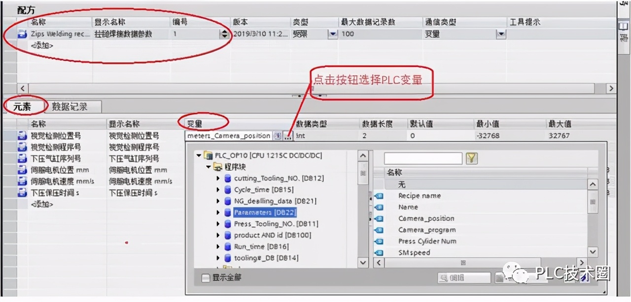This screenshot has width=631, height=302.
Task: Select the Parameters [DB22] data block icon
Action: (x=227, y=212)
